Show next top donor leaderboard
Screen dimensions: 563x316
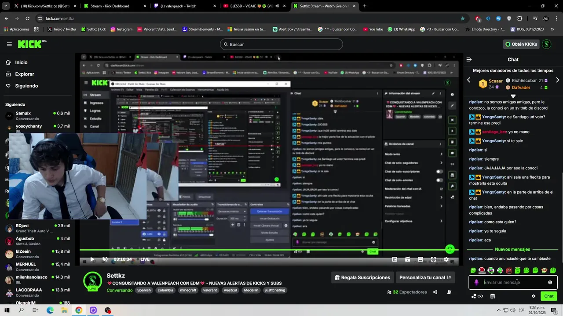pyautogui.click(x=557, y=80)
